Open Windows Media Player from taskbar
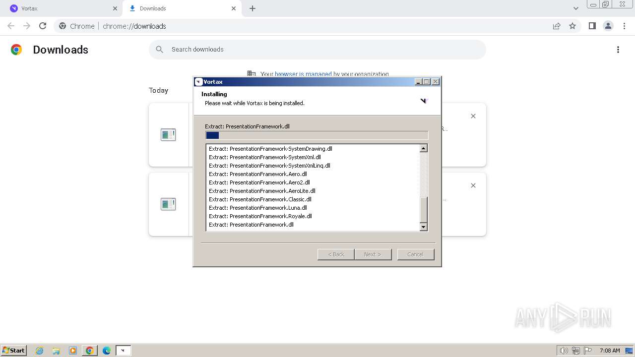Viewport: 635px width, 357px height. [73, 351]
